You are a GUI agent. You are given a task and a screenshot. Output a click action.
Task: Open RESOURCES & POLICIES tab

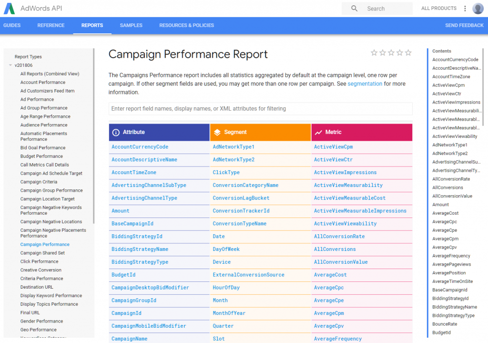pyautogui.click(x=186, y=25)
